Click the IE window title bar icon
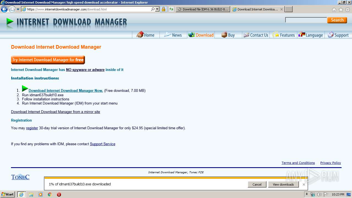The width and height of the screenshot is (352, 198). (2, 2)
